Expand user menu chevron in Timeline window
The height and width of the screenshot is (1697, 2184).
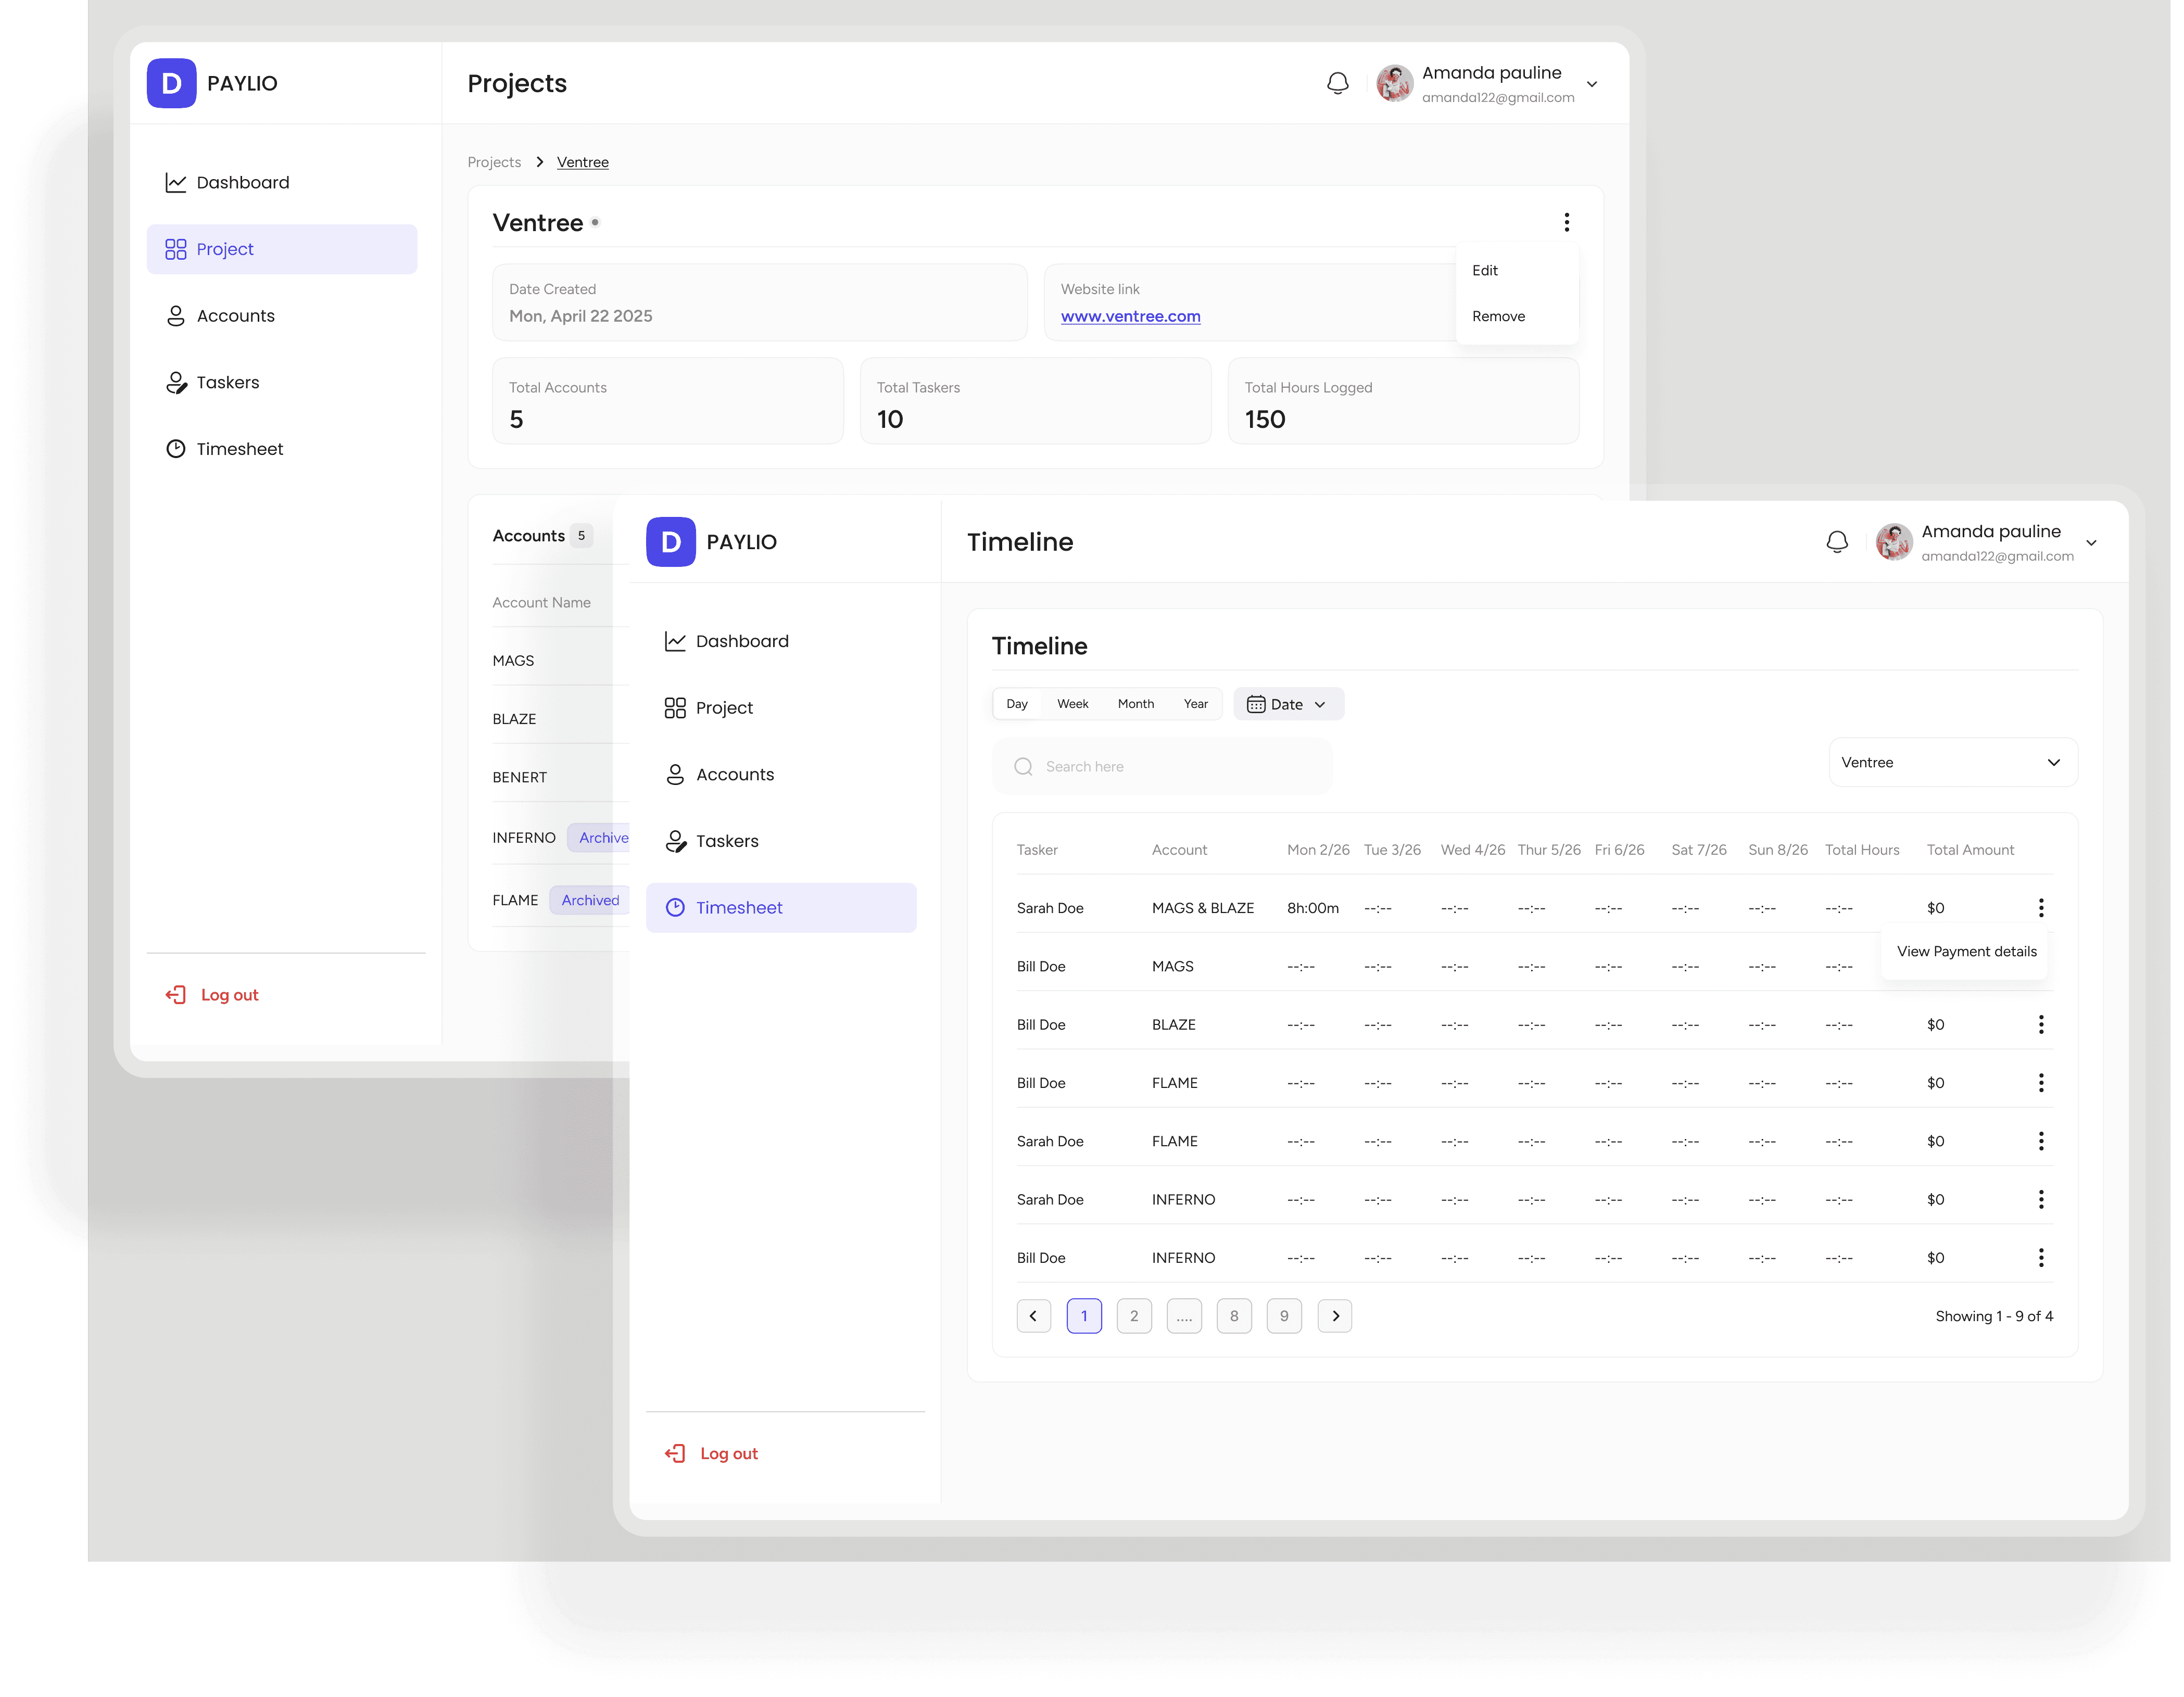2090,543
